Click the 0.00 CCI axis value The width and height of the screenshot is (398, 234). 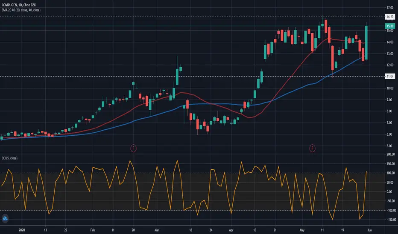click(x=389, y=192)
